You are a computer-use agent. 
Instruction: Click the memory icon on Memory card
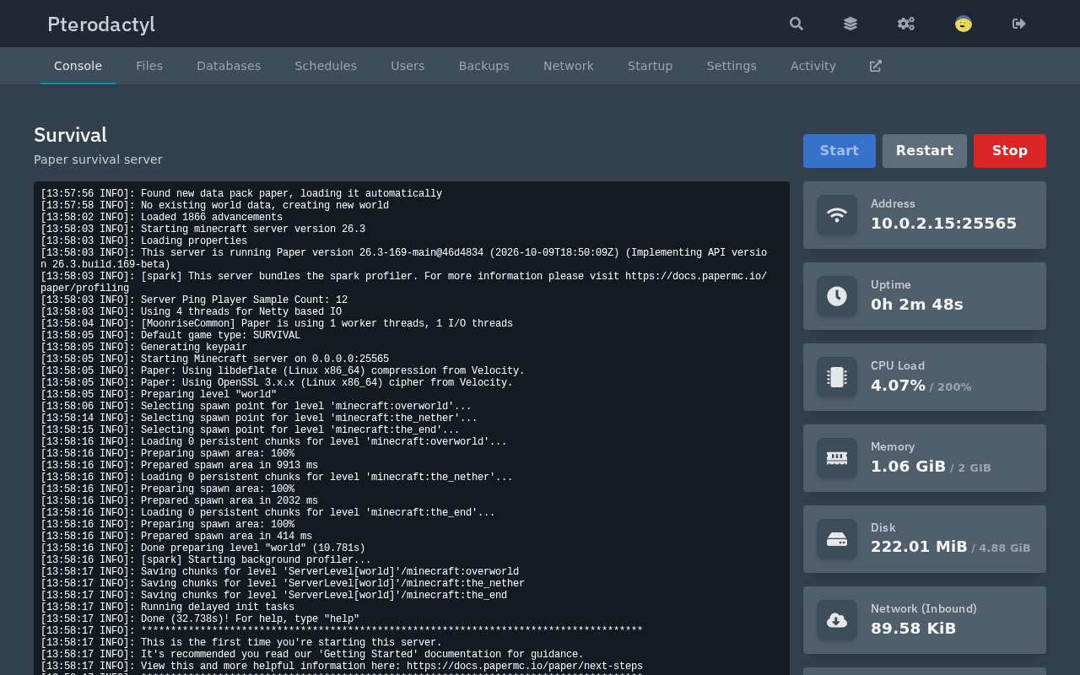click(837, 458)
